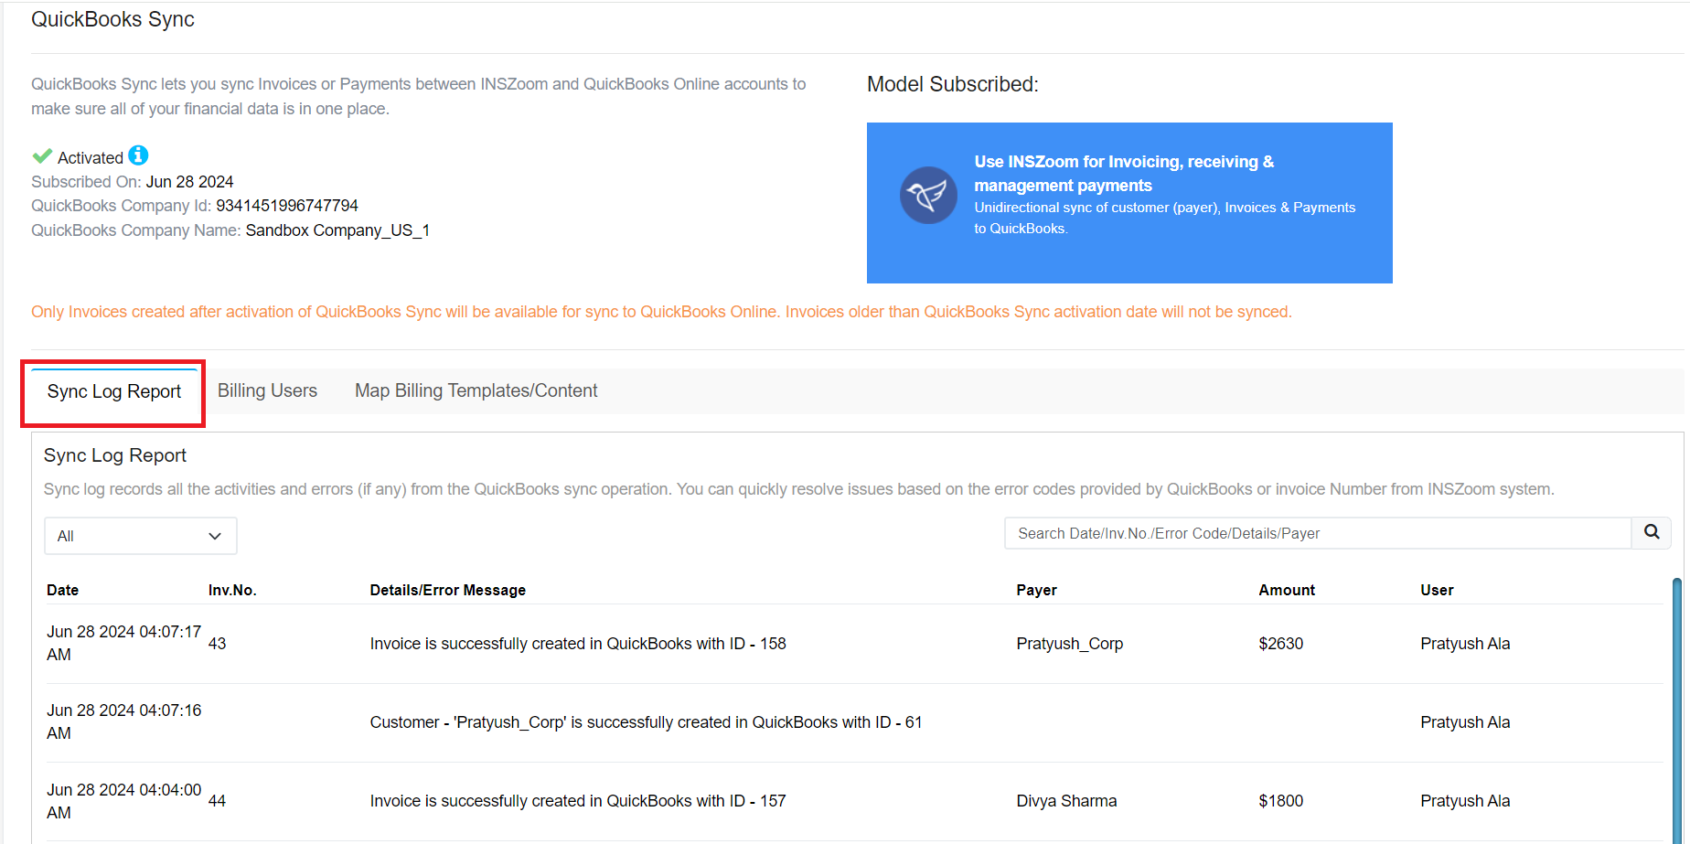This screenshot has height=844, width=1690.
Task: Focus the Search Date/Inv.No. input field
Action: (1317, 533)
